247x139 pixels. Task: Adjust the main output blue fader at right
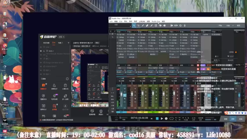[239, 95]
